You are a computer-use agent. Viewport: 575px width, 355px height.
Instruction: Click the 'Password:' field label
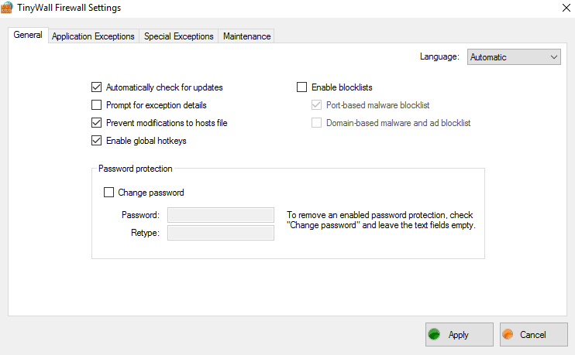[x=140, y=215]
